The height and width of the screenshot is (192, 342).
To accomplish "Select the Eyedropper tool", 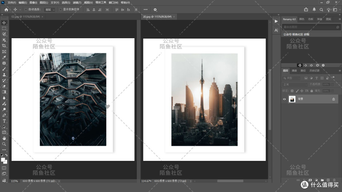I will click(x=4, y=57).
